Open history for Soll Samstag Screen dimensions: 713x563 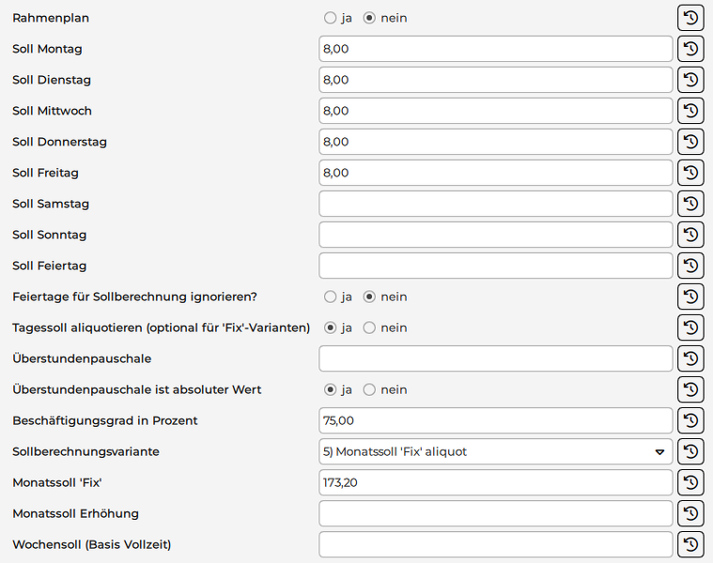[690, 204]
